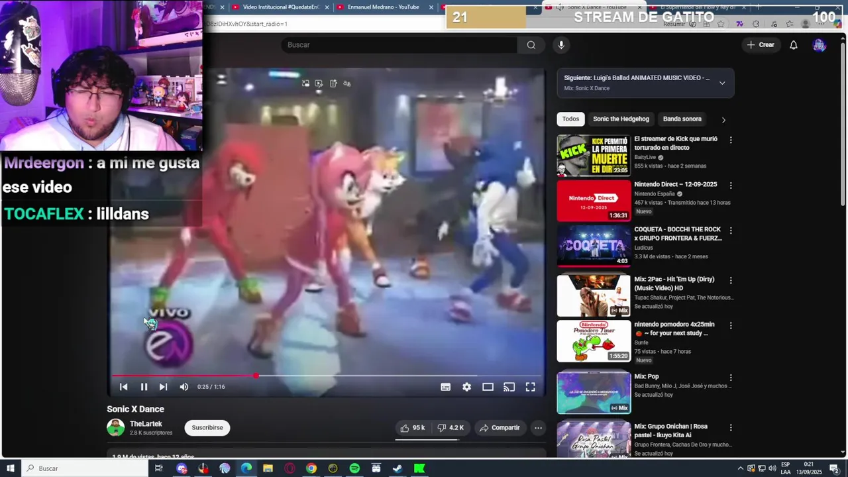Open more actions menu beside Compartir
This screenshot has height=477, width=848.
[538, 428]
